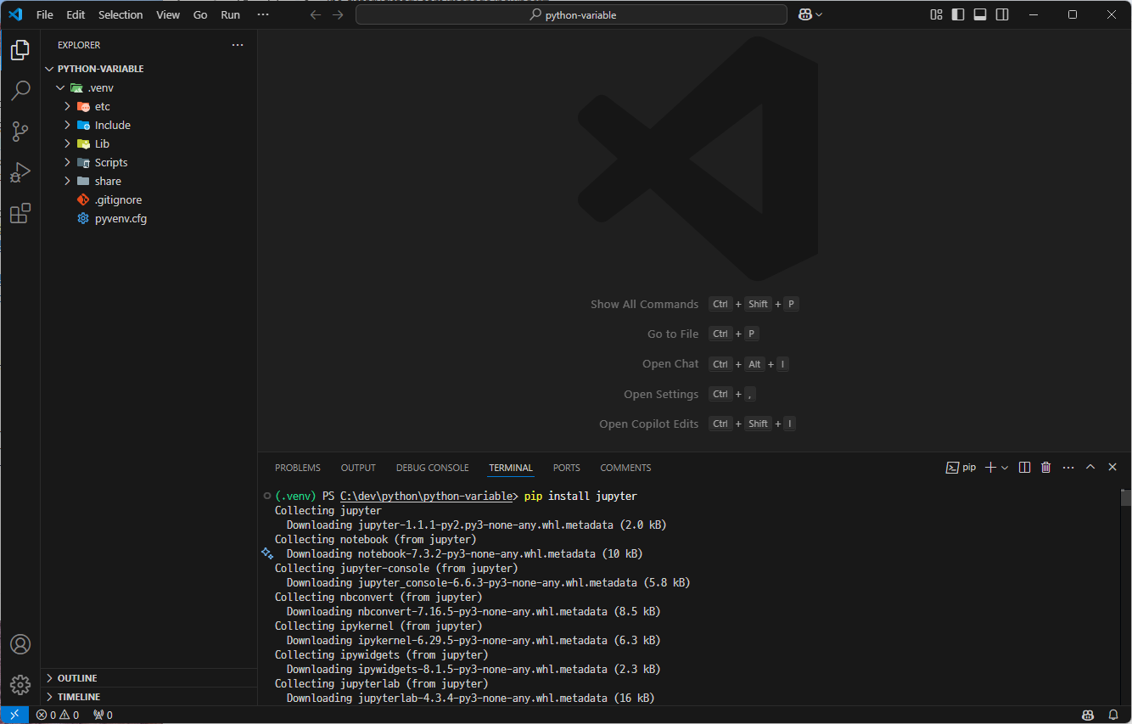Open the Customize Layout icon
Image resolution: width=1132 pixels, height=724 pixels.
tap(936, 14)
